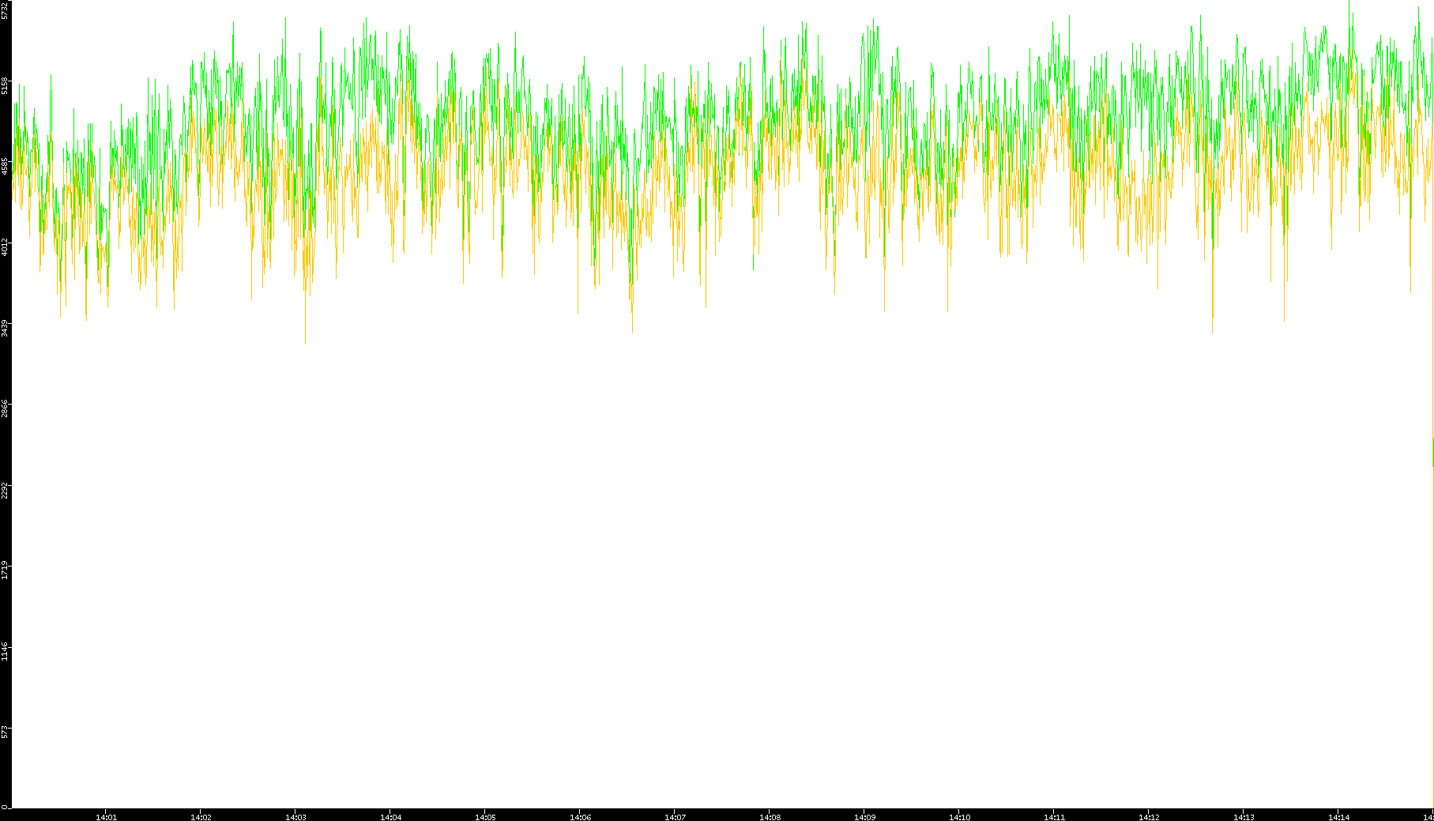
Task: Select the 1146 label on the value axis
Action: (6, 650)
